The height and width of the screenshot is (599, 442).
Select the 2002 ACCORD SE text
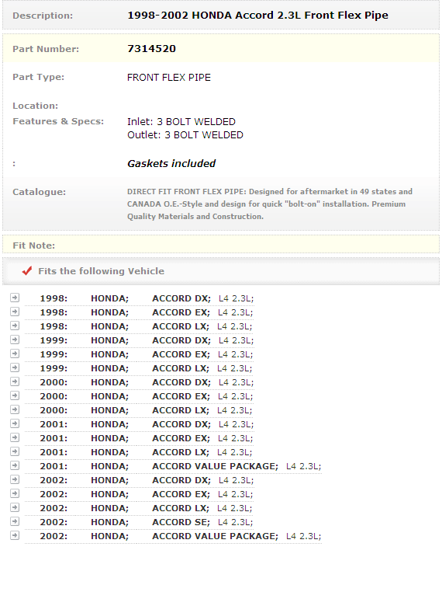pos(181,522)
